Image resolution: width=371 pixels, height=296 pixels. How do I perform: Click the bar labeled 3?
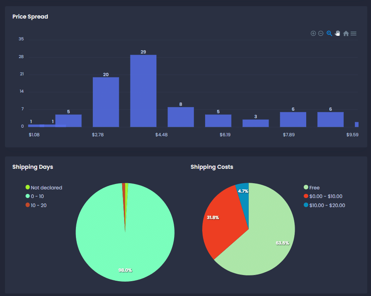click(255, 123)
